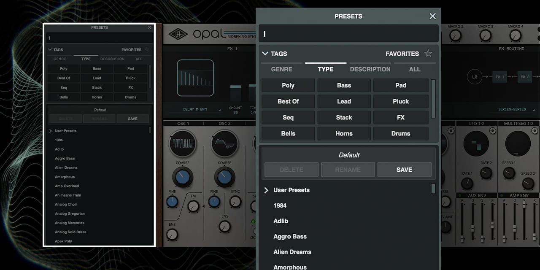Toggle the AUX ENV indicator LED
This screenshot has height=270, width=540.
click(x=460, y=196)
